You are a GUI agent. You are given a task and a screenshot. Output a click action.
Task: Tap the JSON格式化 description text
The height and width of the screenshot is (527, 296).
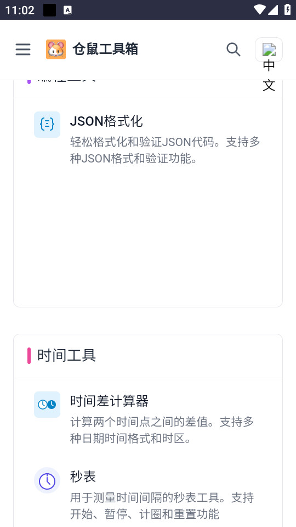click(x=165, y=150)
